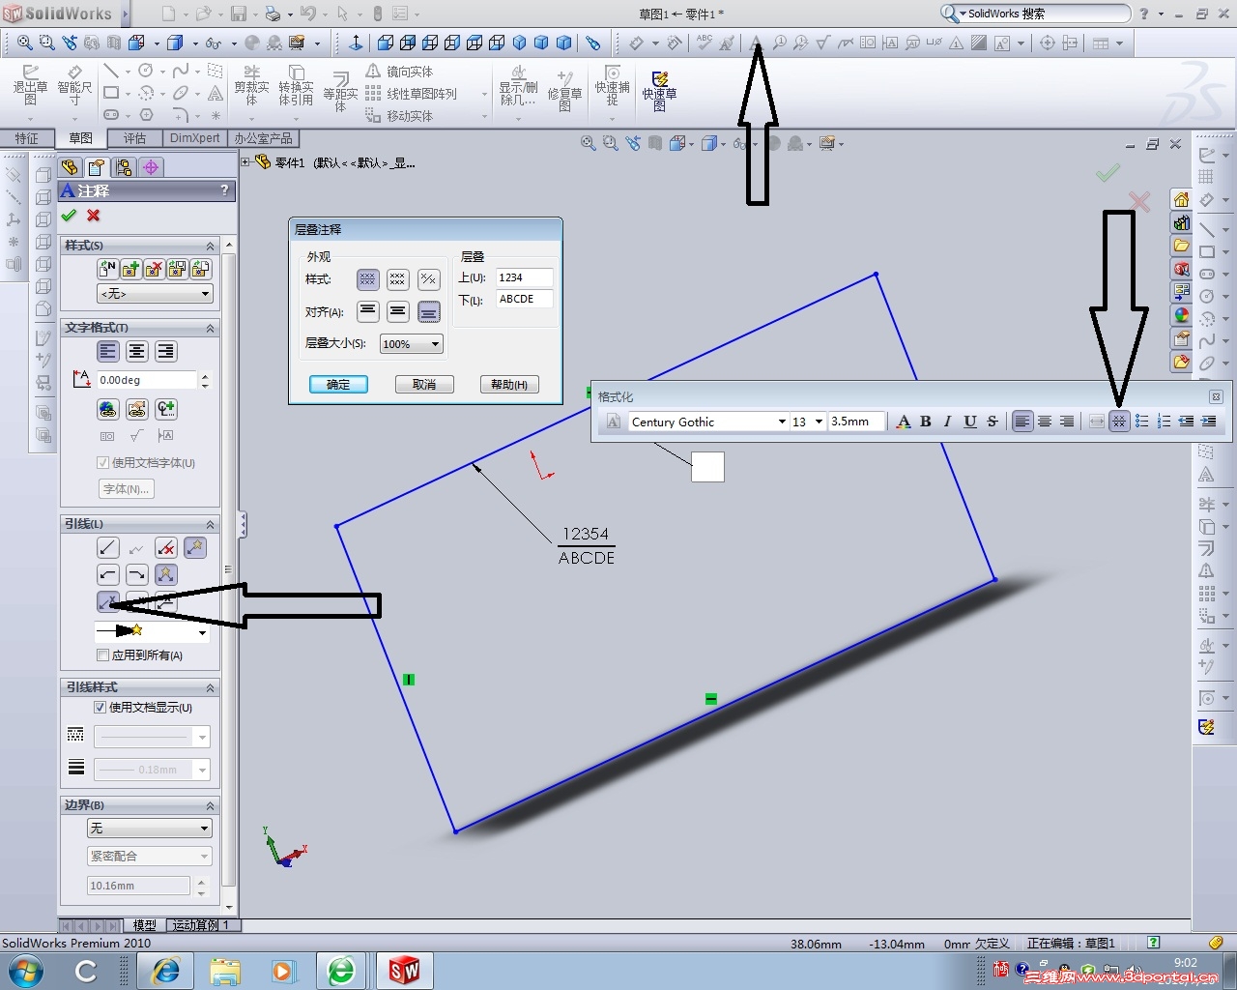Toggle 使用文档显示(U) checkbox
The height and width of the screenshot is (990, 1237).
pyautogui.click(x=100, y=708)
